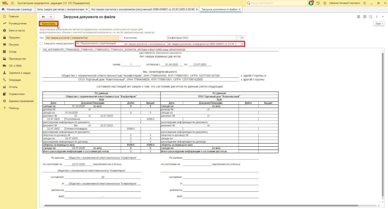Open the Зарплата и кадры section

(x=20, y=73)
